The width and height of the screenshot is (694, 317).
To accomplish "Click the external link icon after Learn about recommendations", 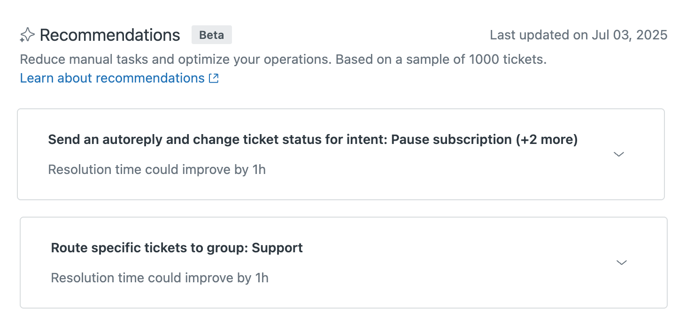I will [214, 78].
